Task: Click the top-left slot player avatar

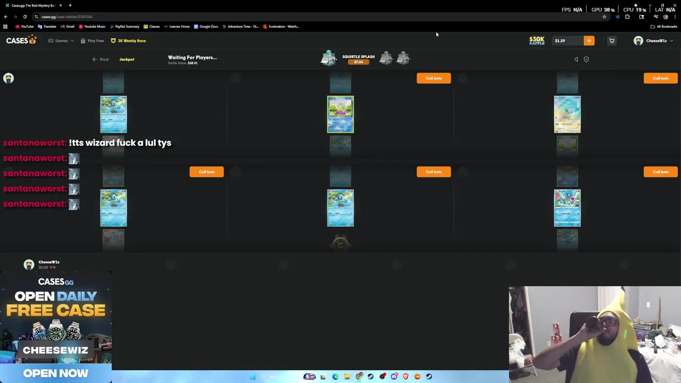Action: tap(9, 79)
